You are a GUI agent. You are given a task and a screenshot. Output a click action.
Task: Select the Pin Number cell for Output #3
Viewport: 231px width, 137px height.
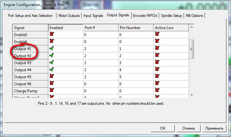(136, 63)
